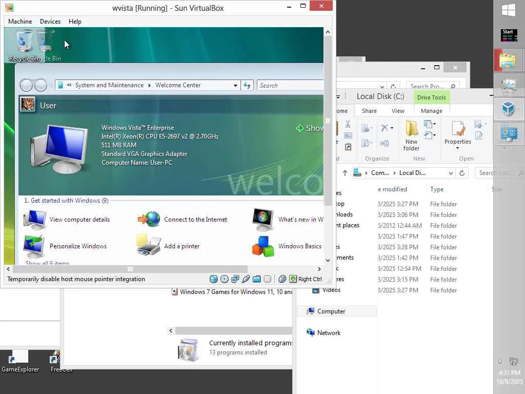Click the View computer details monitor icon
Viewport: 525px width, 394px height.
click(34, 220)
